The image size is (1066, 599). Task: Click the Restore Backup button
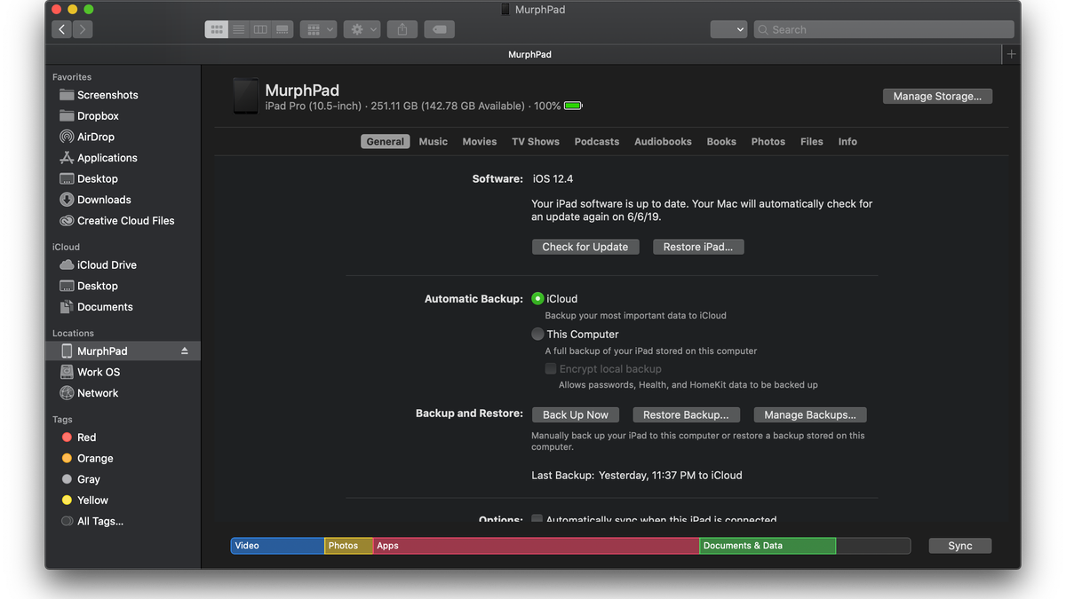pyautogui.click(x=686, y=414)
